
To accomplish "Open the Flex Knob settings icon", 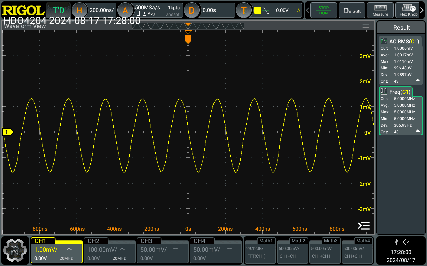I will coord(408,10).
